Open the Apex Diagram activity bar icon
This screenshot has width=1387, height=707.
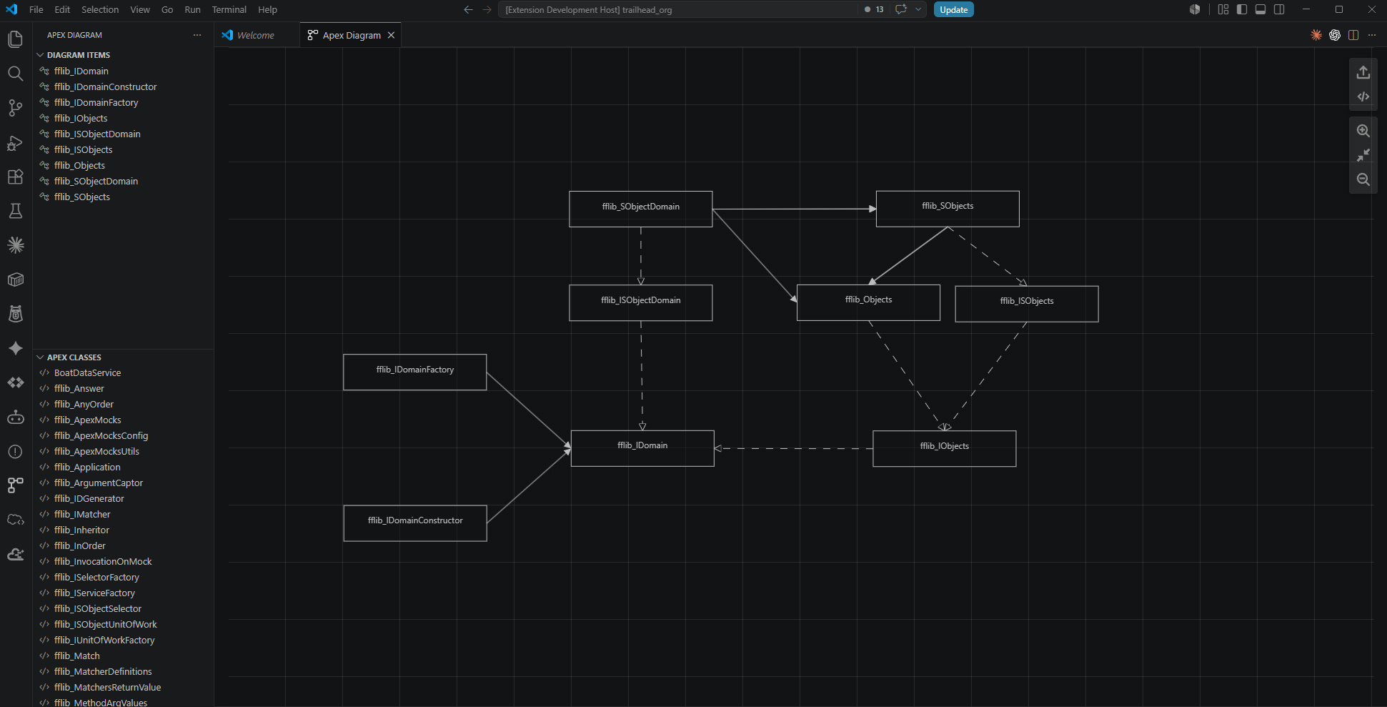click(x=15, y=485)
